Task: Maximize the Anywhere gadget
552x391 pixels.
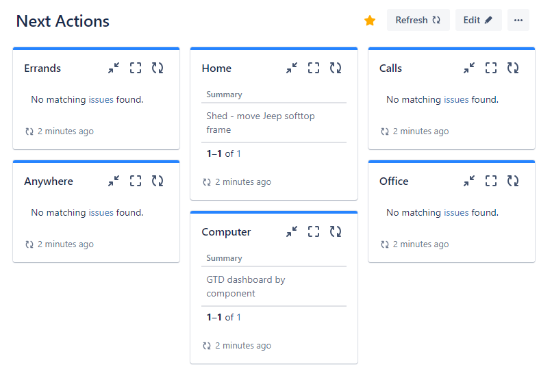Action: [x=136, y=181]
